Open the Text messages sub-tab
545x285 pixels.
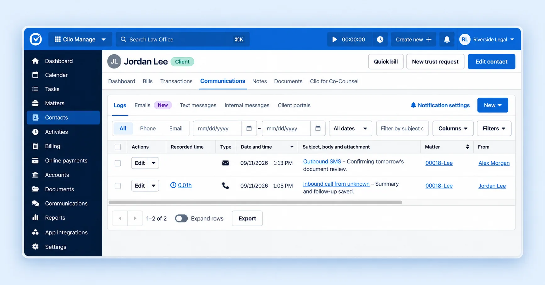(198, 105)
